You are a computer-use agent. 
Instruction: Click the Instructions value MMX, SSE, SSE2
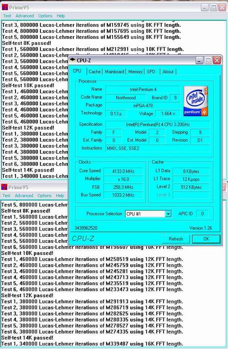click(x=158, y=148)
